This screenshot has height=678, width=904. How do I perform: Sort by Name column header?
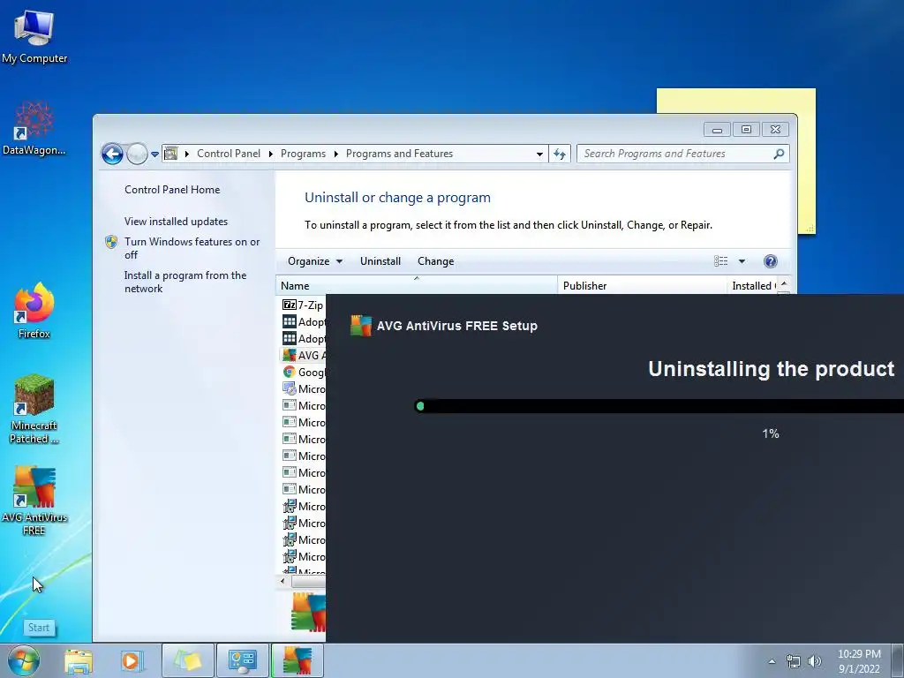tap(417, 285)
